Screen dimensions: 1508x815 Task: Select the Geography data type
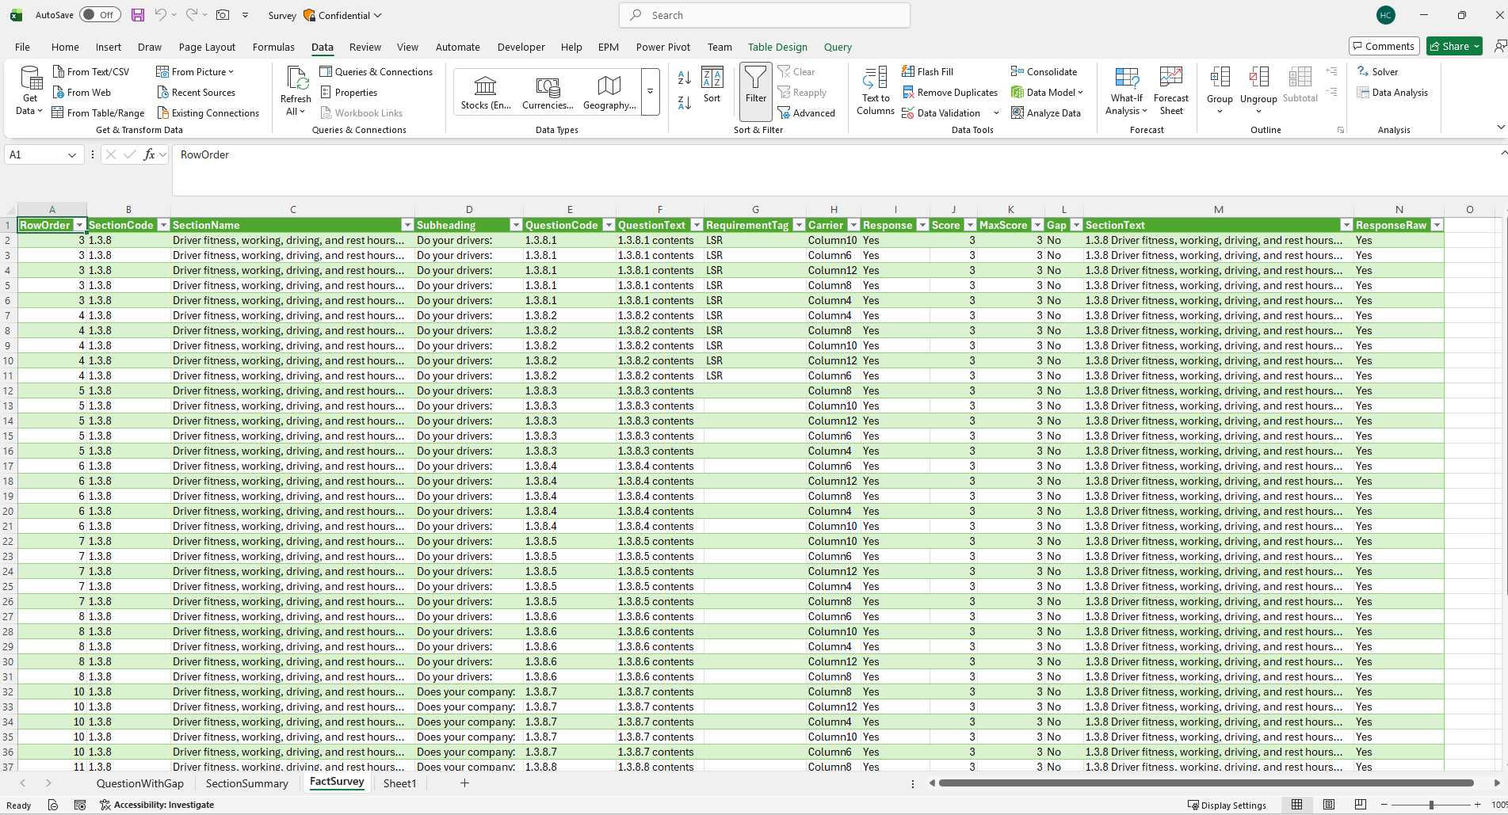pyautogui.click(x=609, y=91)
